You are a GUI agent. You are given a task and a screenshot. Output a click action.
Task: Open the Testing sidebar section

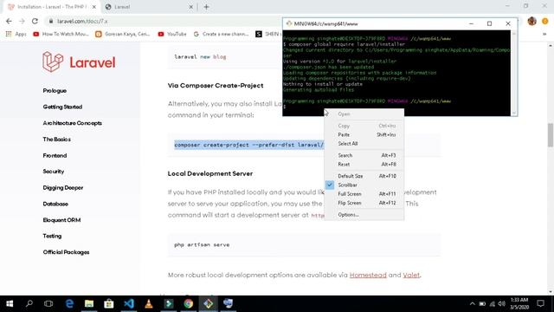point(52,236)
